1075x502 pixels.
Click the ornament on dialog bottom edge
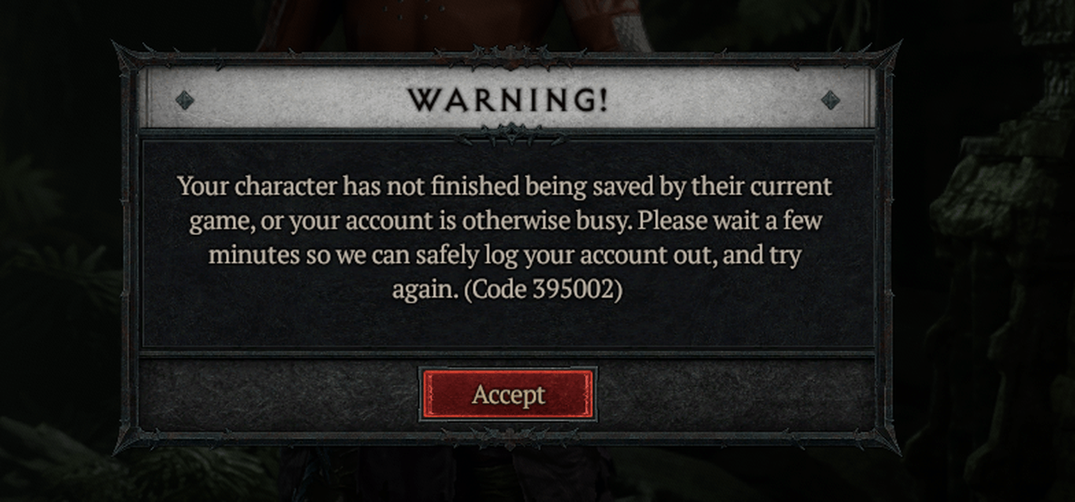pos(509,437)
